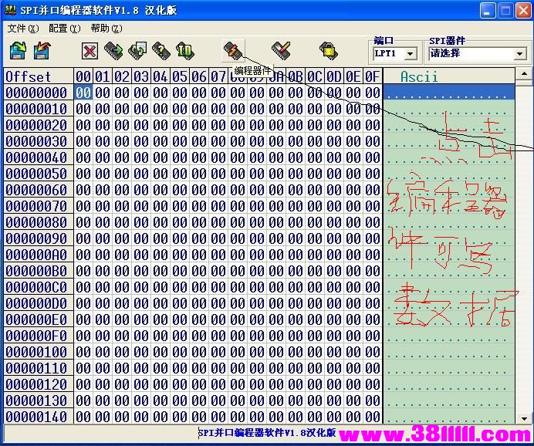Screen dimensions: 534x446
Task: Click the open file icon in toolbar
Action: pos(18,50)
